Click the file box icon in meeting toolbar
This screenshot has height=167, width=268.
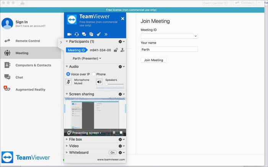(x=91, y=34)
